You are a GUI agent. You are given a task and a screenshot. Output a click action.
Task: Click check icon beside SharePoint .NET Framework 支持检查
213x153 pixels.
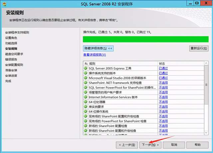[x=86, y=83]
